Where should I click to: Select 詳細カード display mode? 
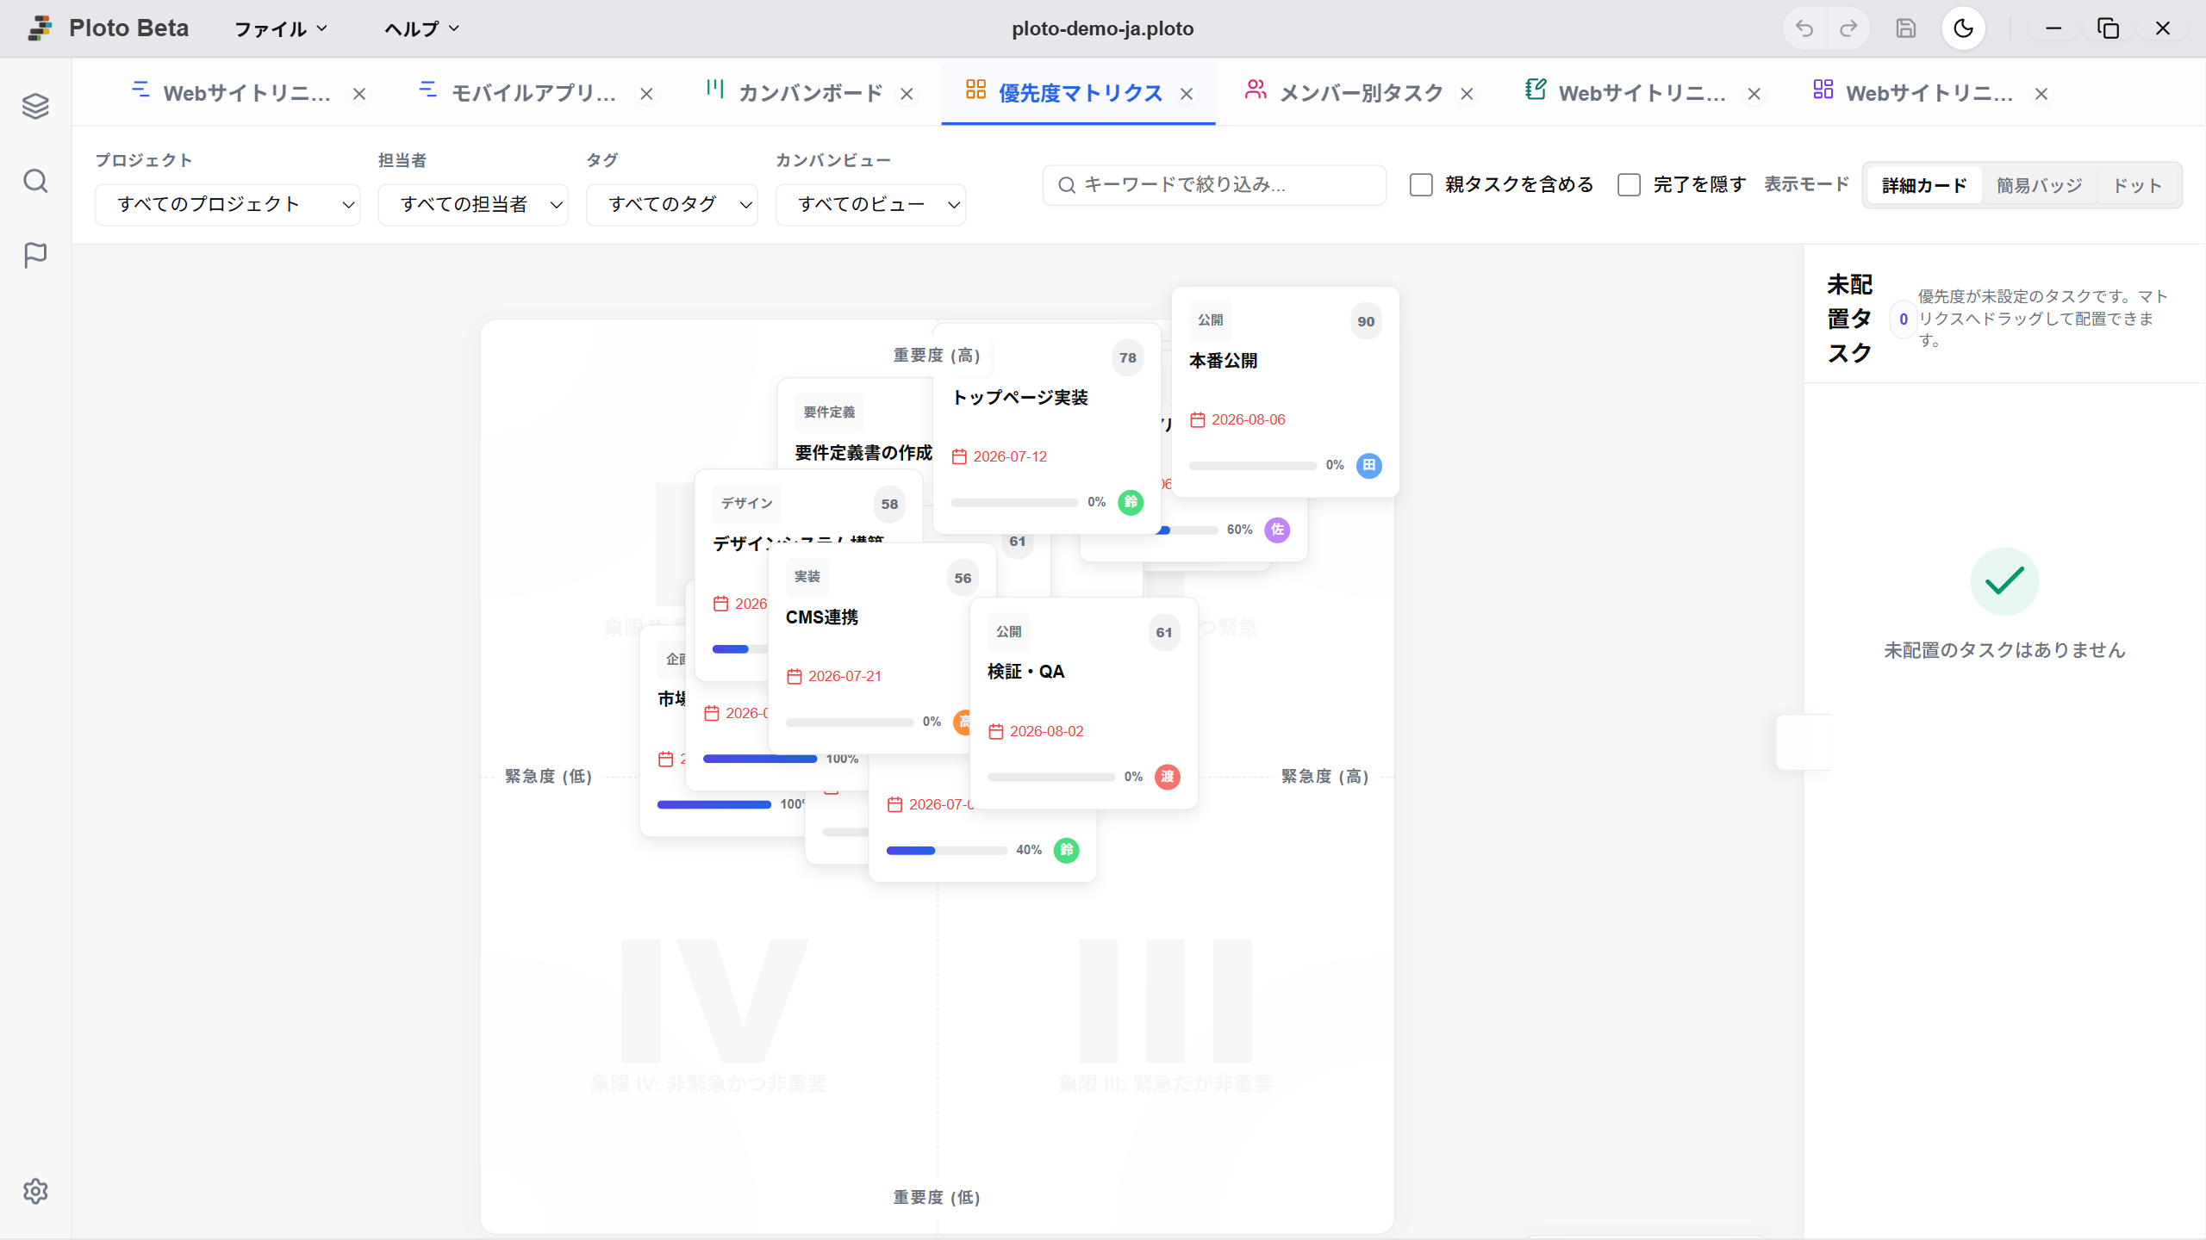pos(1924,185)
